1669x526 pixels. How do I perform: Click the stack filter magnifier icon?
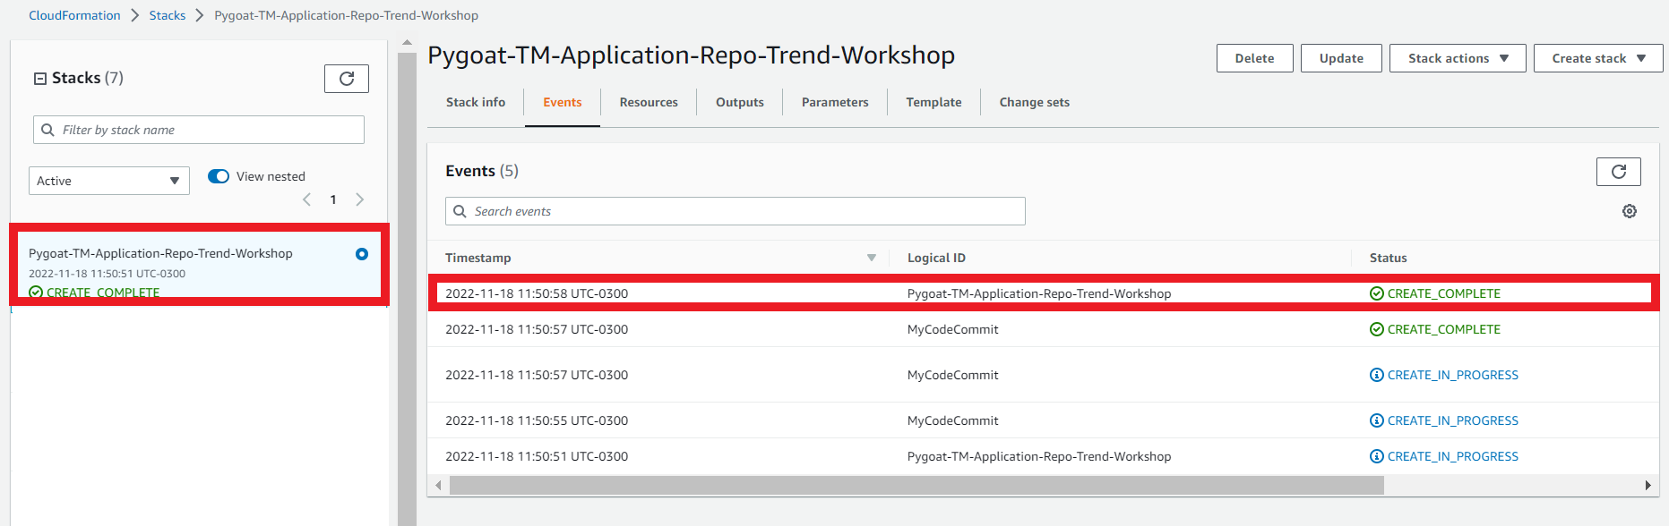pyautogui.click(x=48, y=130)
